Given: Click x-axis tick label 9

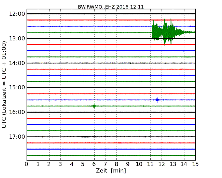Looking at the screenshot, I should (128, 164).
